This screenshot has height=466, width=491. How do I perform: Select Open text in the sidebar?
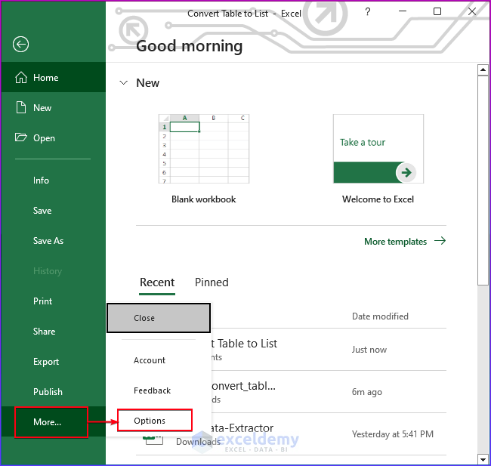(44, 138)
